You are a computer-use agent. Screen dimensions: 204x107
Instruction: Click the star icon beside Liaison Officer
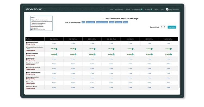27,58
